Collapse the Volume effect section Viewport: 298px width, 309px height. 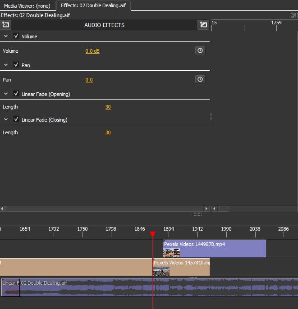tap(6, 36)
